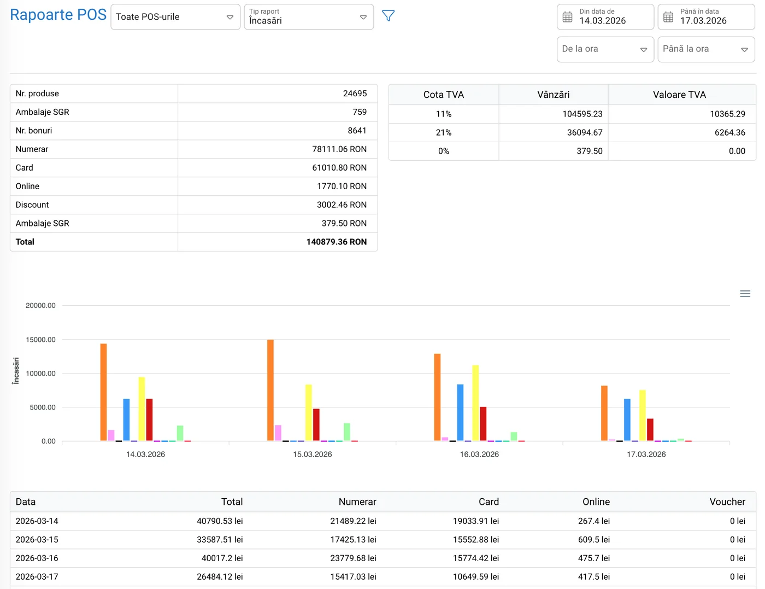The width and height of the screenshot is (765, 589).
Task: Click the Cota TVA column header
Action: 443,95
